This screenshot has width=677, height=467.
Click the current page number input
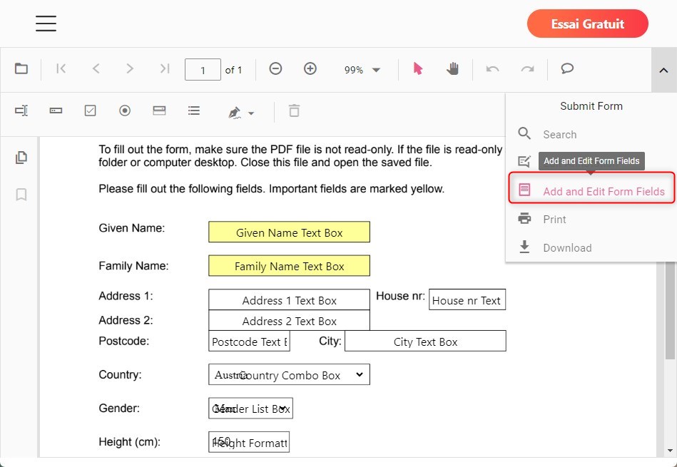point(203,70)
